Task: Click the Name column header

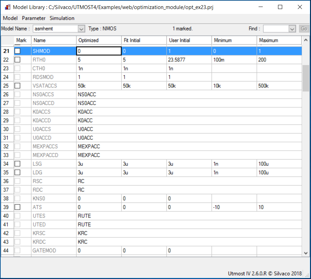Action: (54, 40)
